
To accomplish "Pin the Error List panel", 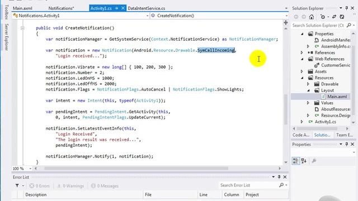I will point(279,177).
